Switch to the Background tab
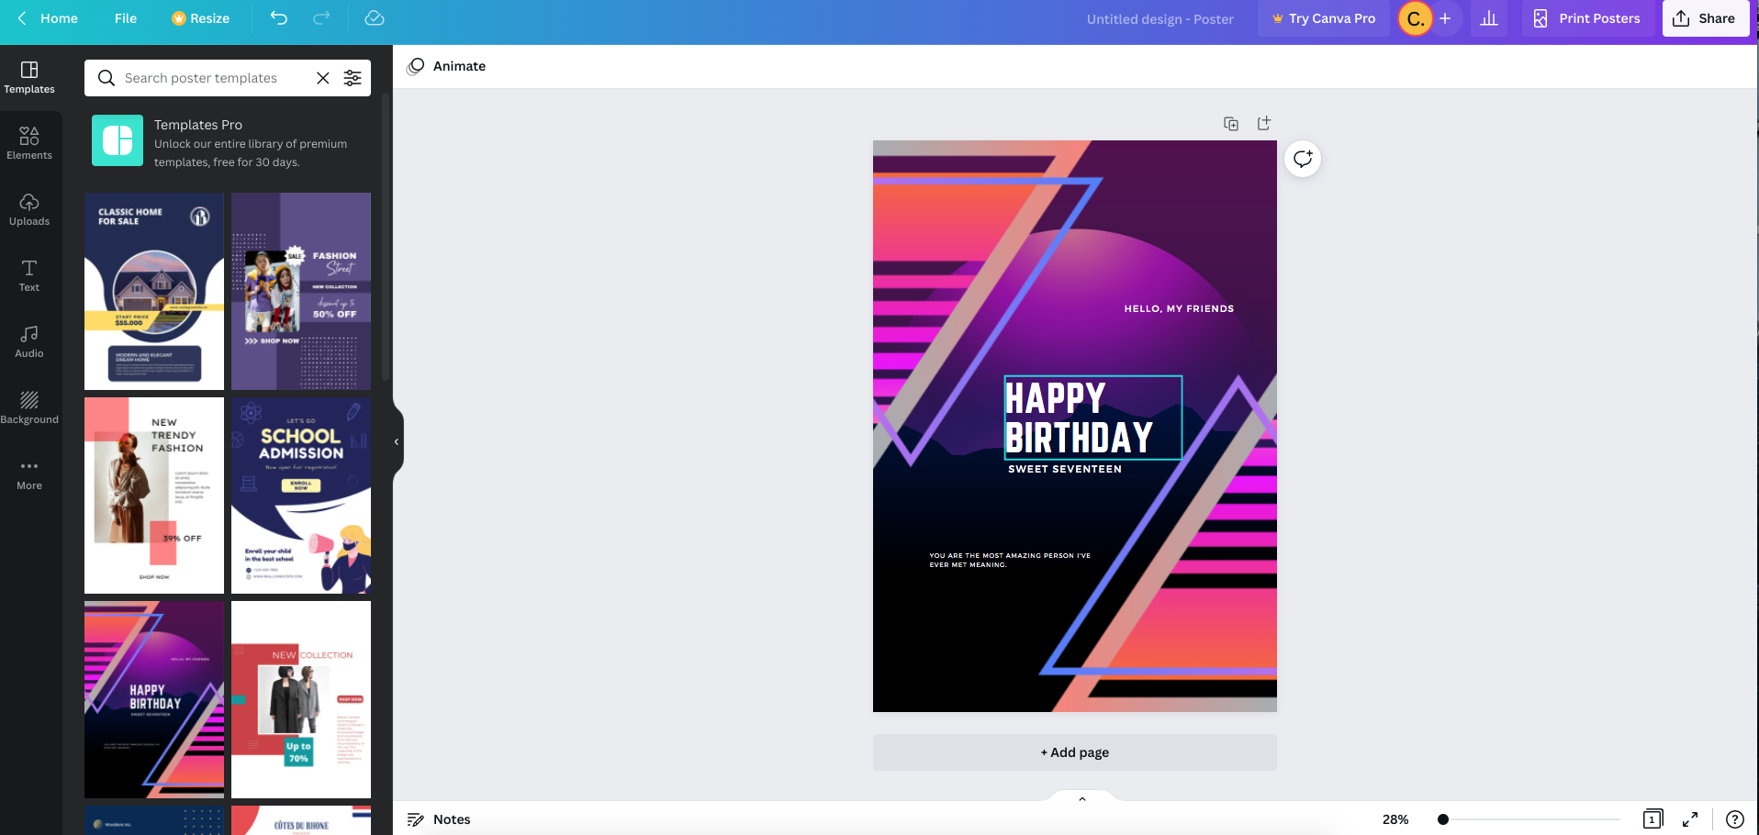1759x835 pixels. click(x=29, y=407)
